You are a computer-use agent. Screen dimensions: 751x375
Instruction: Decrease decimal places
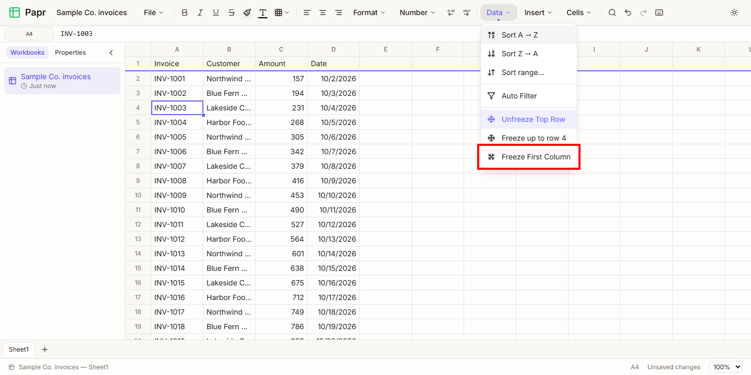451,12
